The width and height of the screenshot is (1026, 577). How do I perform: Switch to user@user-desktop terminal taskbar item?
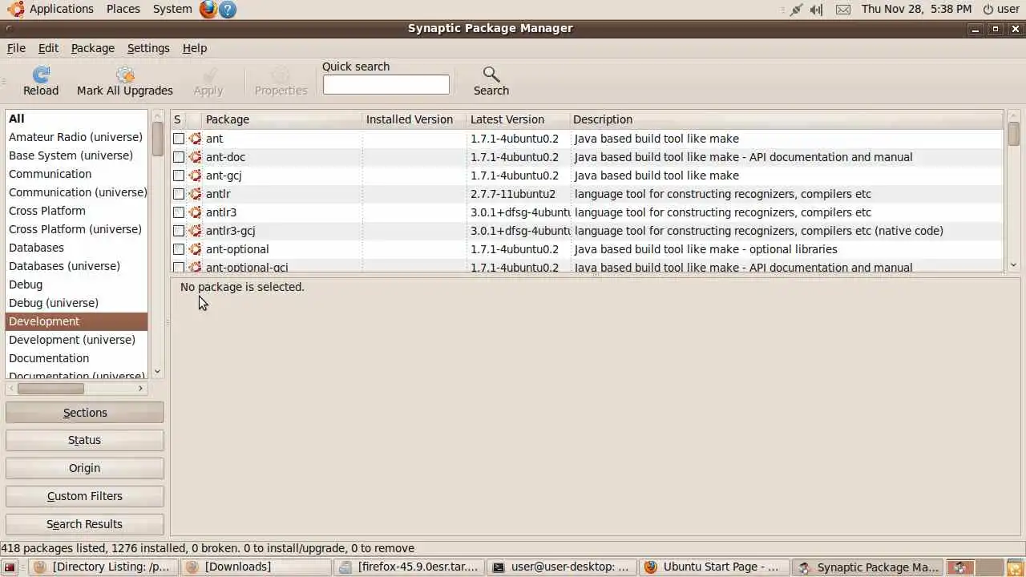pyautogui.click(x=561, y=567)
